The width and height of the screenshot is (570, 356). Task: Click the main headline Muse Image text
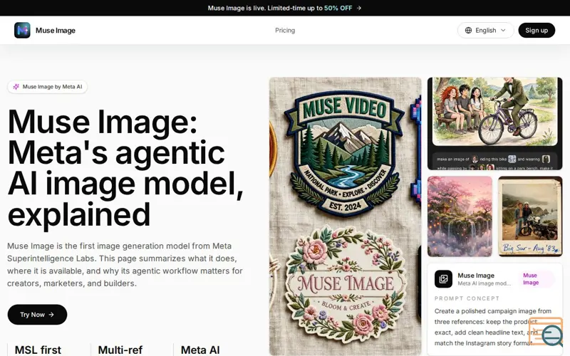tap(125, 168)
